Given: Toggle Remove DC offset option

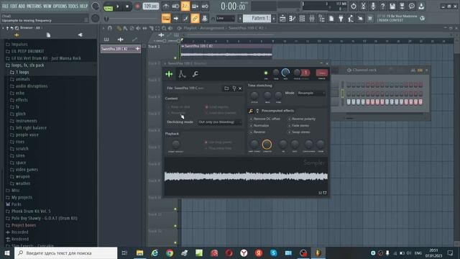Looking at the screenshot, I should tap(265, 119).
